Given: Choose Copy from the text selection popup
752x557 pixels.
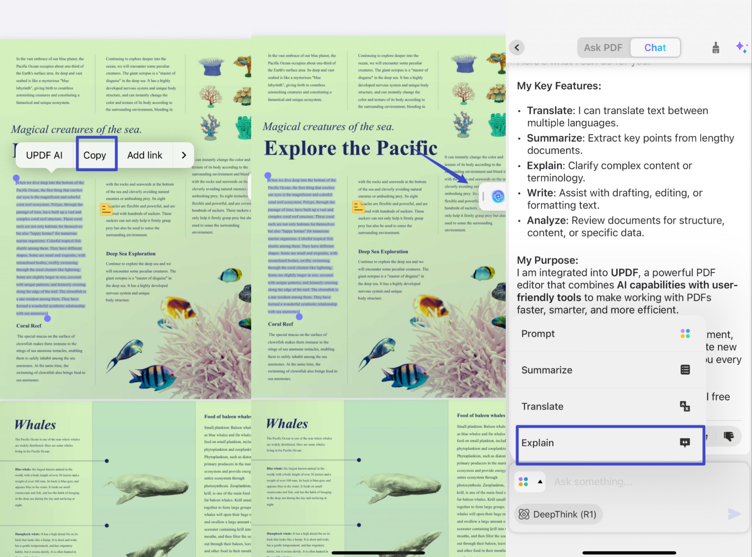Looking at the screenshot, I should [95, 155].
